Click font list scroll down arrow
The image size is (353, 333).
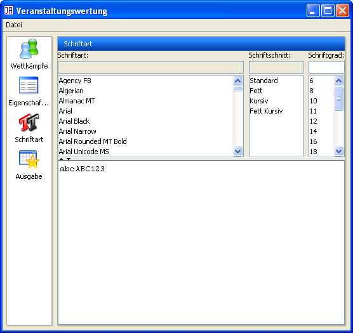[x=237, y=151]
